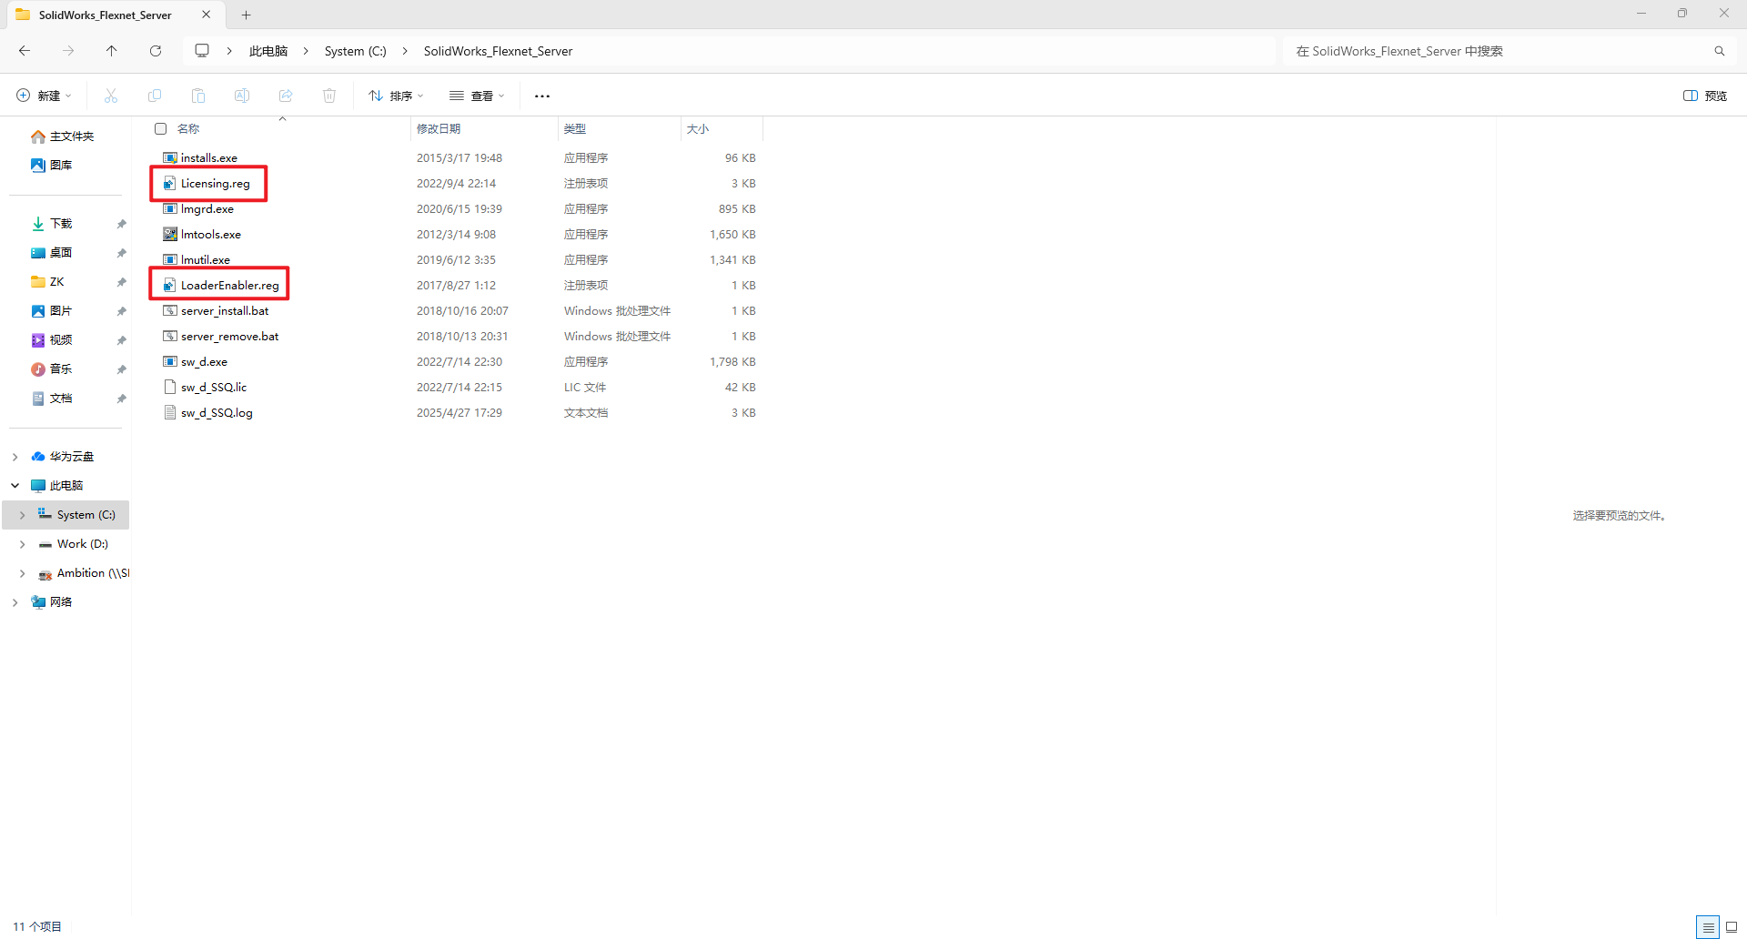Toggle the 预览 preview pane
Image resolution: width=1747 pixels, height=939 pixels.
1705,96
